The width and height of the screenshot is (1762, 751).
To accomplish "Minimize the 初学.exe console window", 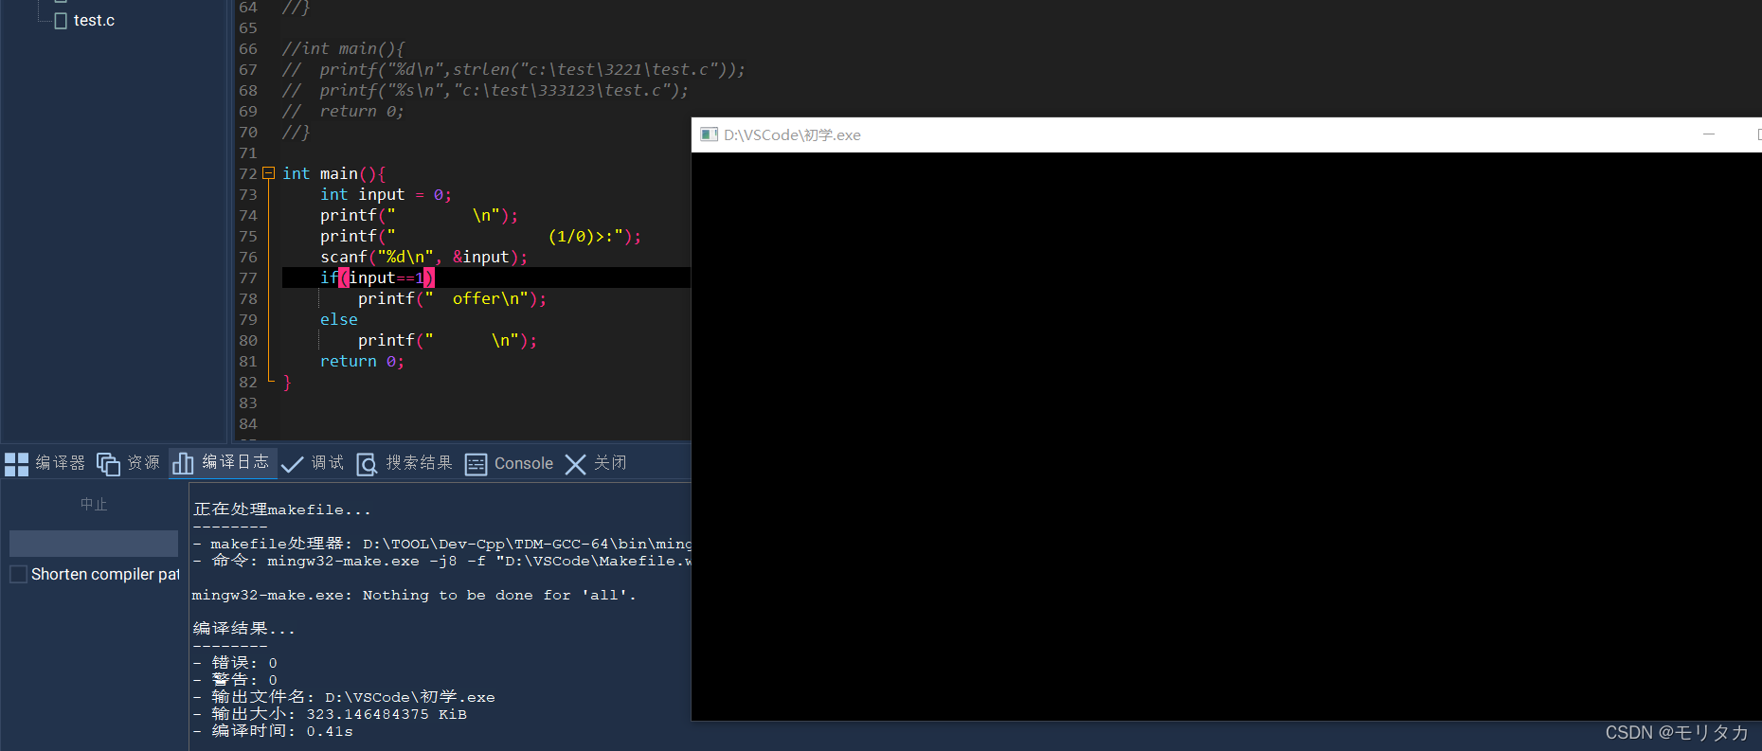I will (x=1709, y=134).
